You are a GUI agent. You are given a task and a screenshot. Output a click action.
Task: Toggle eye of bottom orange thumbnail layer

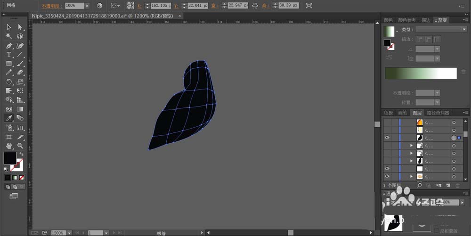tap(387, 176)
